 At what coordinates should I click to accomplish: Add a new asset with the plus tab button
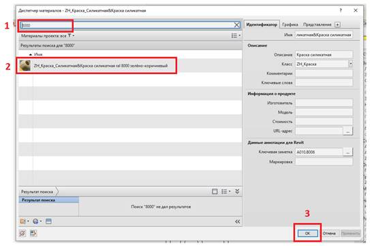(x=337, y=24)
